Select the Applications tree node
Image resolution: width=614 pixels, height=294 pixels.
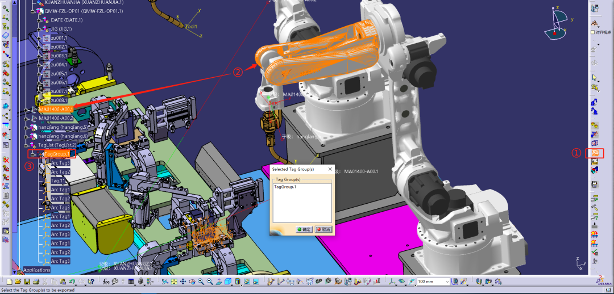(37, 270)
